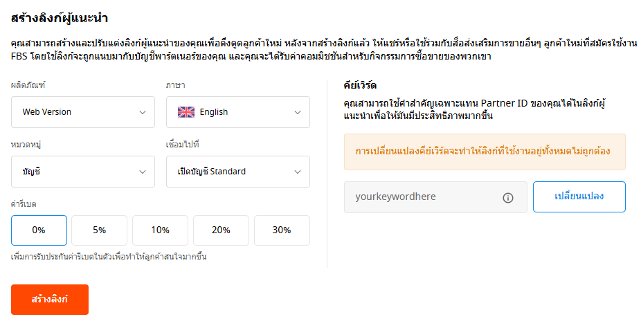Expand the เชื่อมไปที่ เปิดบัญชี Standard dropdown
641x328 pixels.
pyautogui.click(x=238, y=172)
